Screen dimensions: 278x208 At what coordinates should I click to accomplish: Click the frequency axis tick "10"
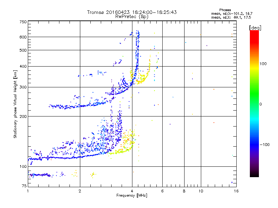coord(201,191)
